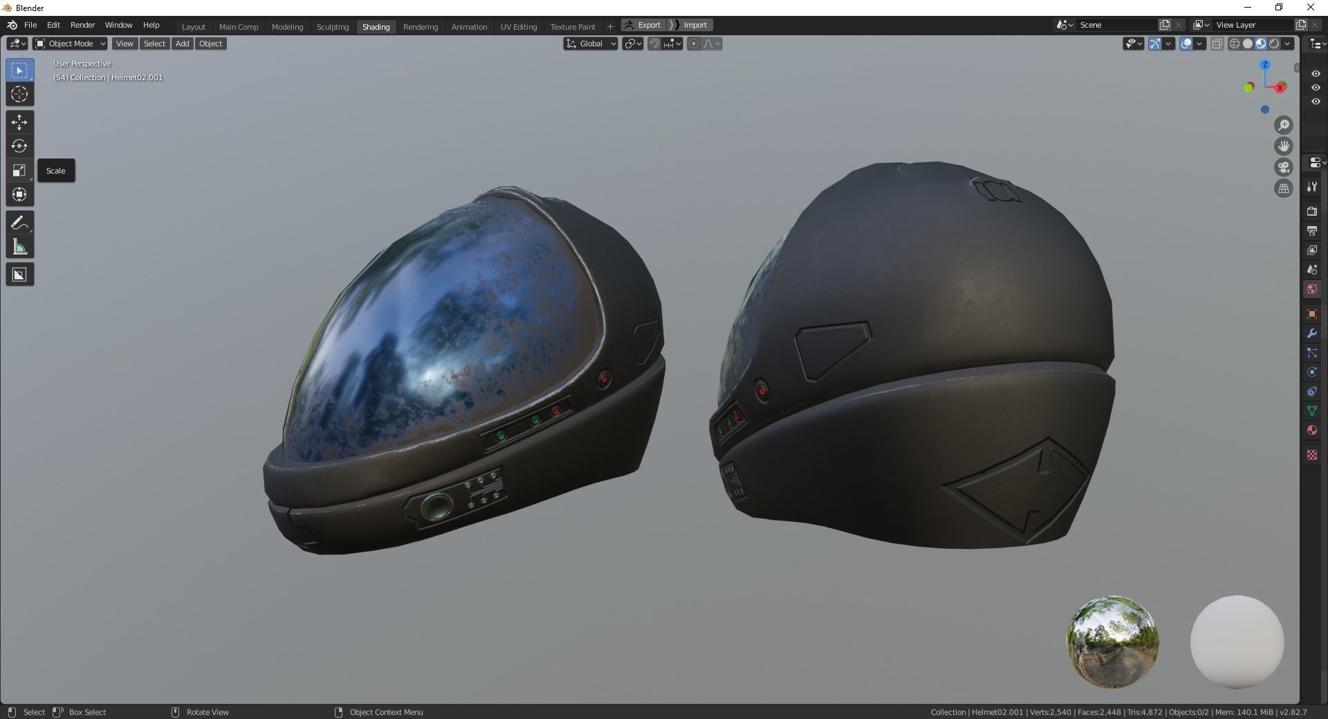The width and height of the screenshot is (1328, 719).
Task: Open the View Layer properties tab
Action: pyautogui.click(x=1312, y=250)
